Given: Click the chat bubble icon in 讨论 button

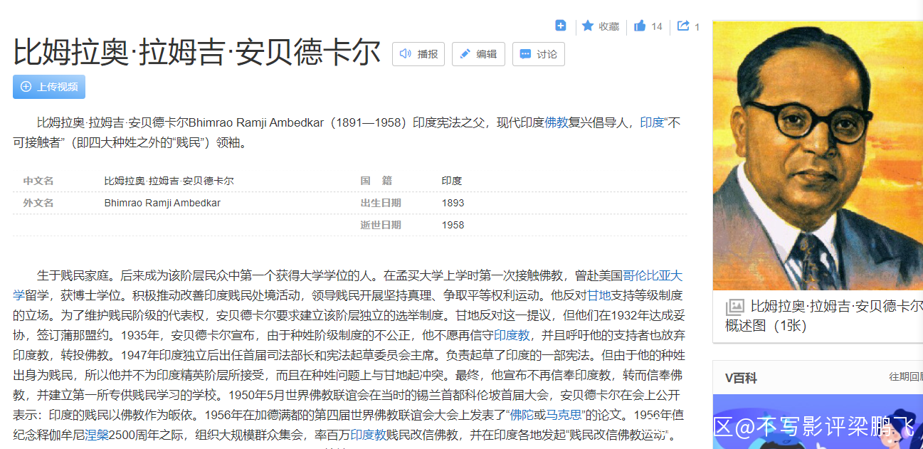Looking at the screenshot, I should 526,54.
